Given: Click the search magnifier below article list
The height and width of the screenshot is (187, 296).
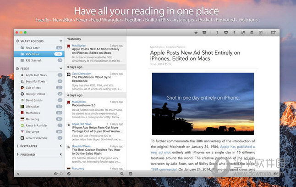Looking at the screenshot, I should click(121, 174).
